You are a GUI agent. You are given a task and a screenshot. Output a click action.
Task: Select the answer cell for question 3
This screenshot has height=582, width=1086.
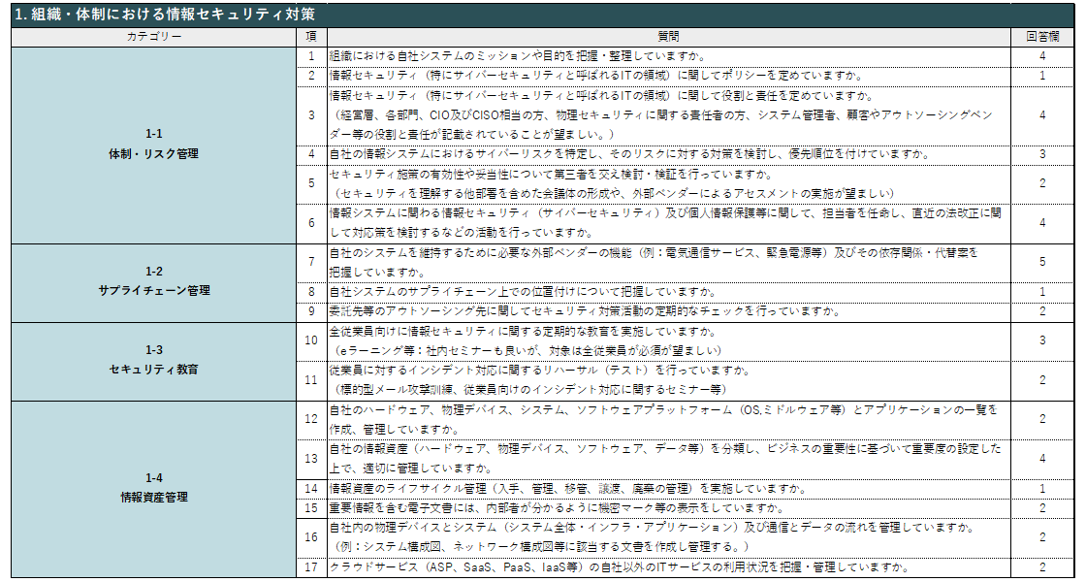[x=1041, y=114]
